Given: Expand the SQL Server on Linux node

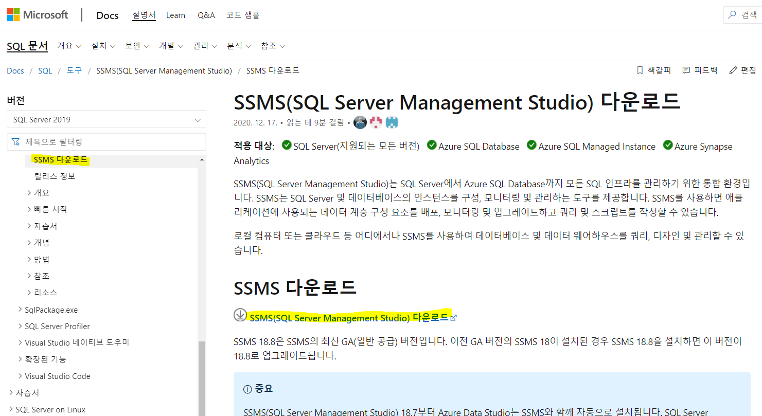Looking at the screenshot, I should pos(11,409).
